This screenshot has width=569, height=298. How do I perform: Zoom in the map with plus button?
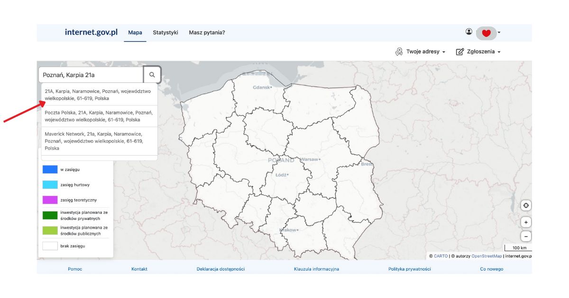pyautogui.click(x=525, y=222)
